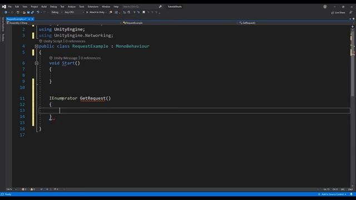Save the current file with the disk icon
The width and height of the screenshot is (356, 200).
coord(28,12)
